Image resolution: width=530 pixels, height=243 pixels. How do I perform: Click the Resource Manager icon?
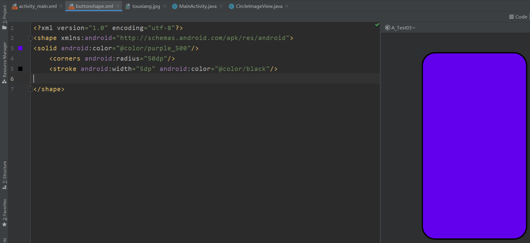point(4,81)
